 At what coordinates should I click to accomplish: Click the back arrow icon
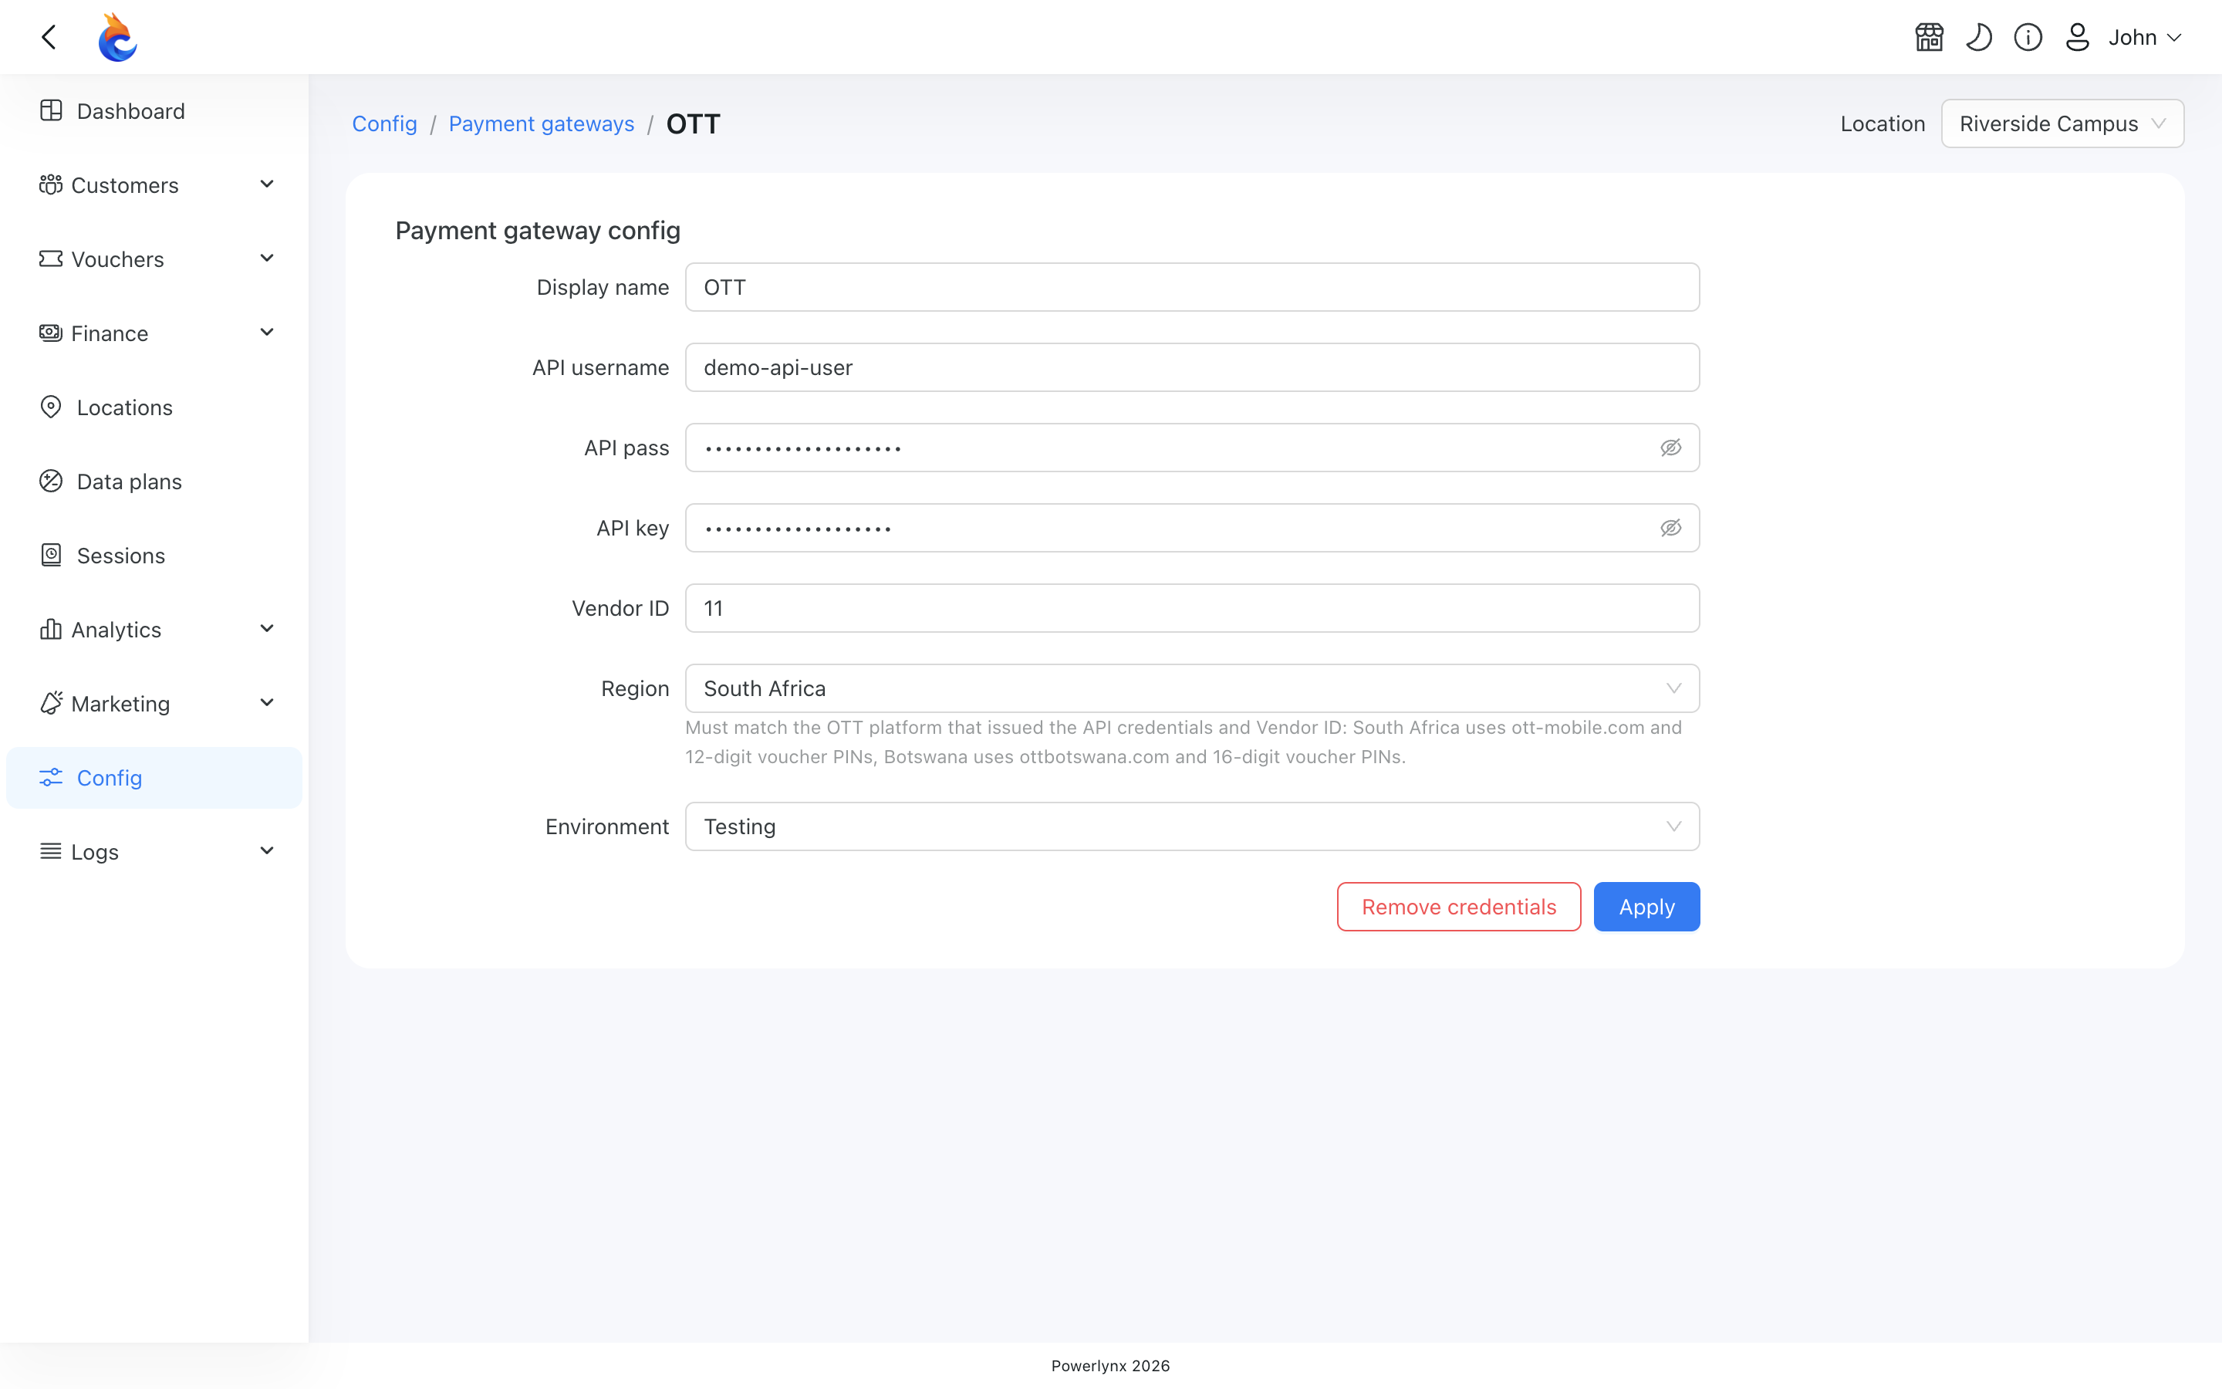coord(49,37)
